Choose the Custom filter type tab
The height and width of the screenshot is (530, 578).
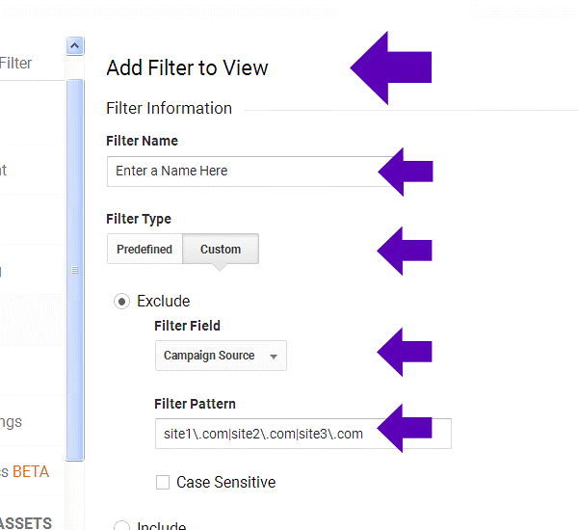click(x=221, y=250)
